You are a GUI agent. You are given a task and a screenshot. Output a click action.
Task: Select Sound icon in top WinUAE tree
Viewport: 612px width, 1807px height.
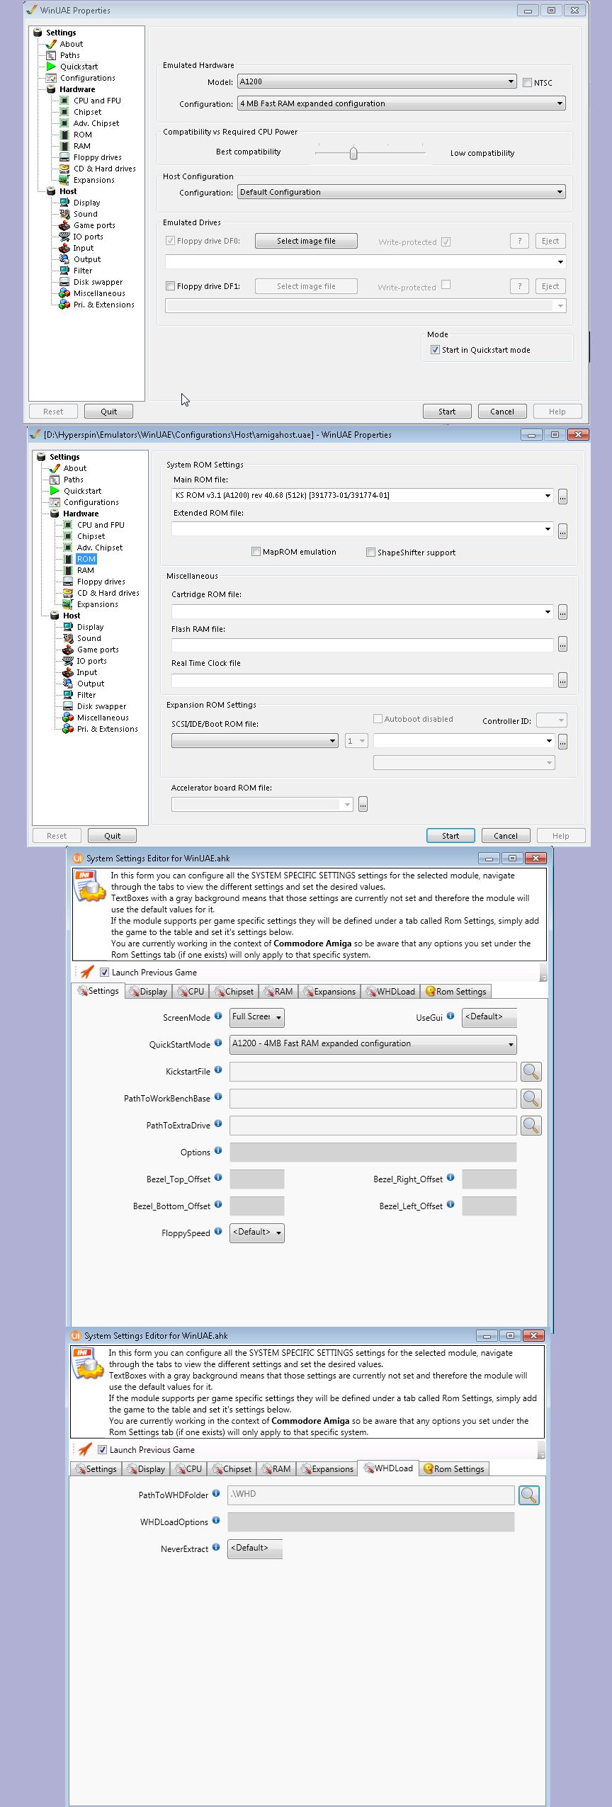[64, 214]
